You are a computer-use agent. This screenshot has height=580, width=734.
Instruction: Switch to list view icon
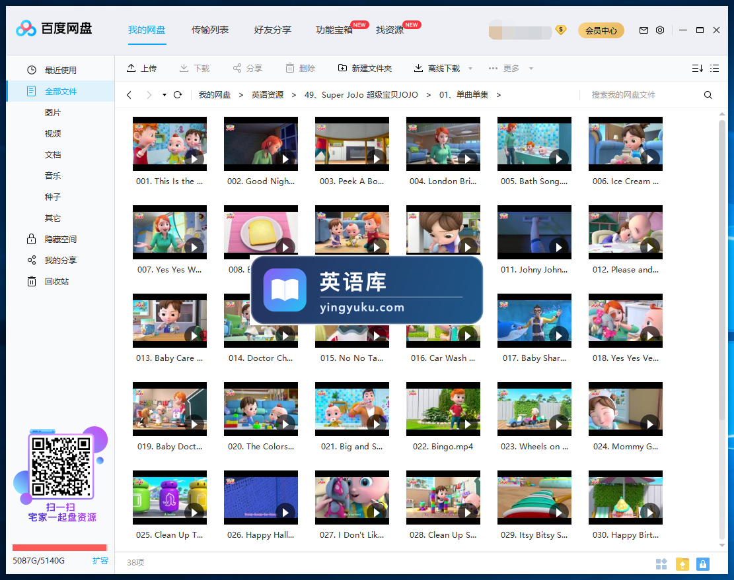coord(714,69)
